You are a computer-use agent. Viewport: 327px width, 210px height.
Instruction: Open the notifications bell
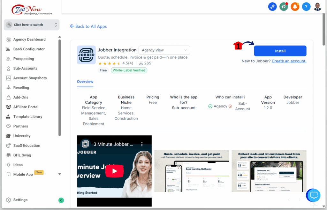coord(295,6)
